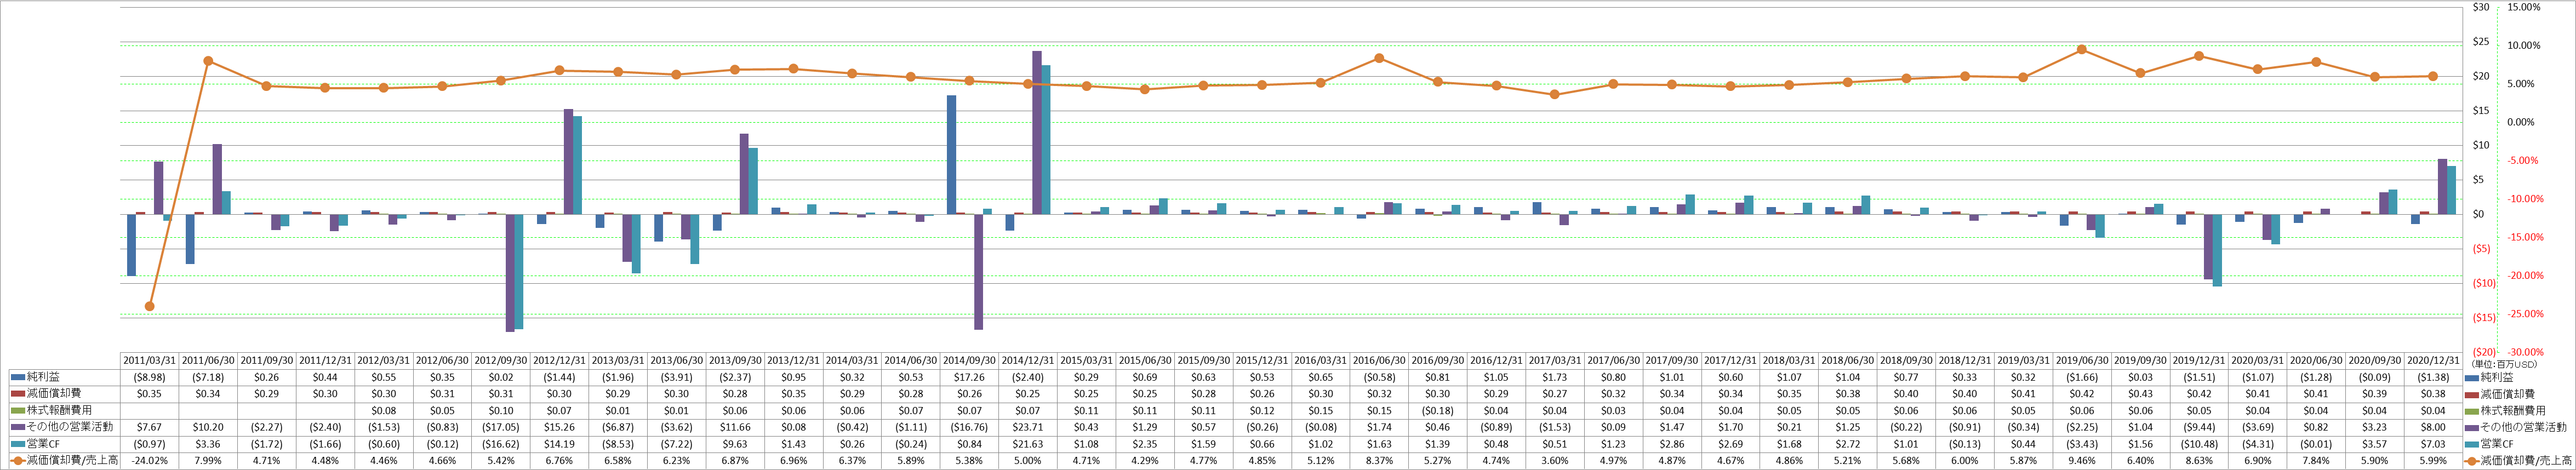Select the $1.73 net income cell

click(1555, 377)
